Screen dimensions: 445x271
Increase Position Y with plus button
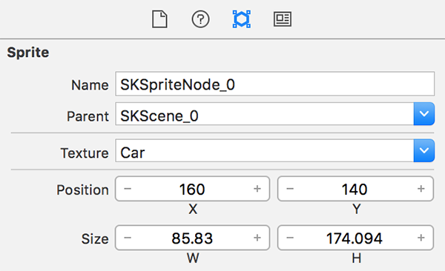421,189
